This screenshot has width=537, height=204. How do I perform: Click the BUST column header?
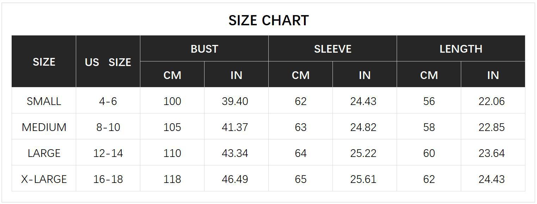(204, 49)
